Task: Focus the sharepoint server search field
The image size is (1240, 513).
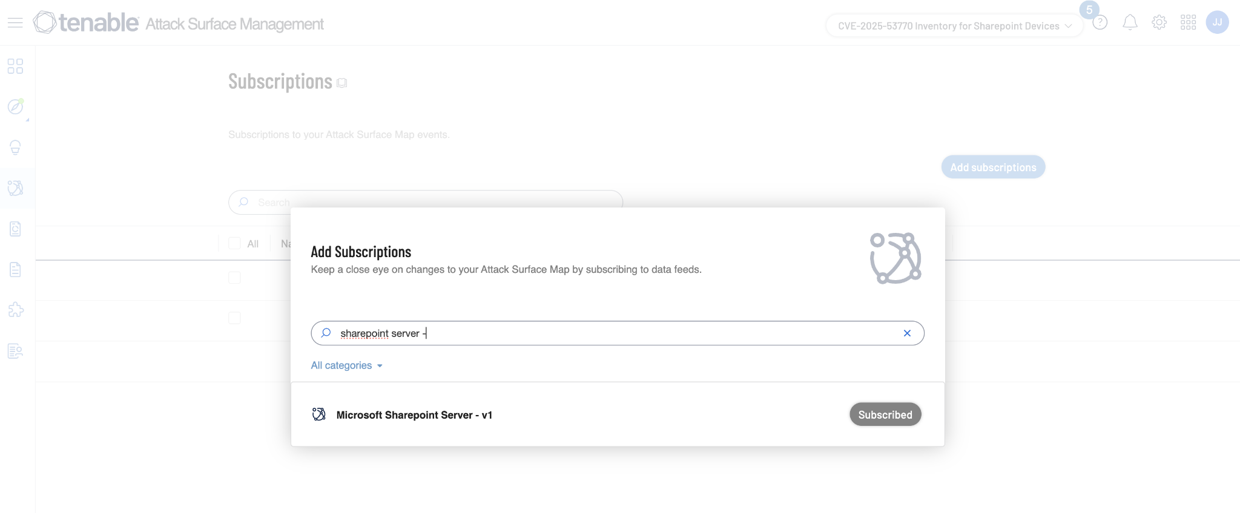Action: coord(617,333)
